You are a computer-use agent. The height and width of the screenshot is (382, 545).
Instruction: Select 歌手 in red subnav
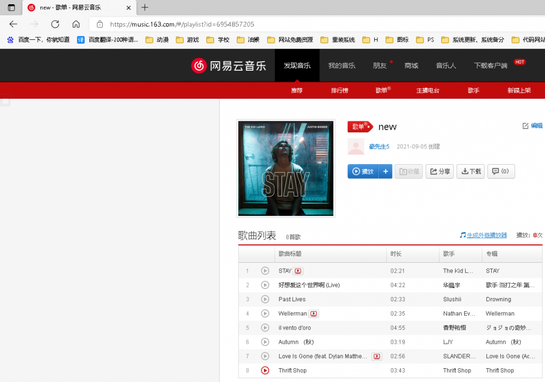(473, 90)
